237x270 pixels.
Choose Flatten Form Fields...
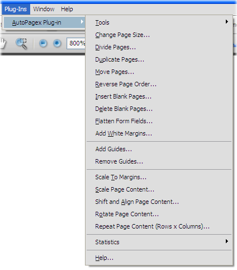pyautogui.click(x=159, y=121)
